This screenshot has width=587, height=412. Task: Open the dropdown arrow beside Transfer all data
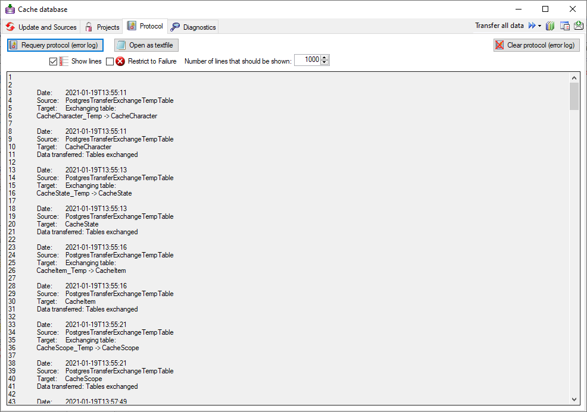pos(539,26)
